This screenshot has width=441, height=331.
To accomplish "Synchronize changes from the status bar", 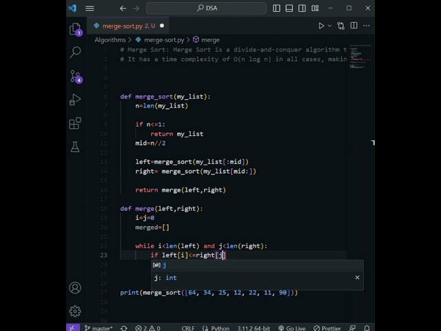I will point(124,328).
